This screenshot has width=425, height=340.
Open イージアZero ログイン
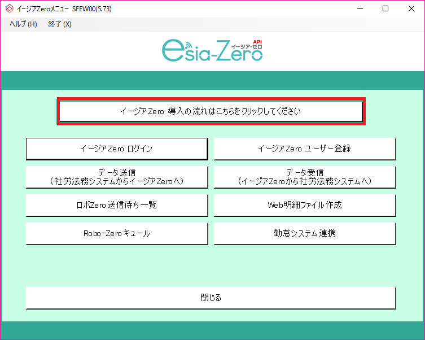click(x=117, y=149)
